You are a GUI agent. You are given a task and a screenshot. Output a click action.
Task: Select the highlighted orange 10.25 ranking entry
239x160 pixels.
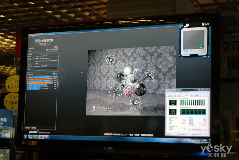point(42,83)
